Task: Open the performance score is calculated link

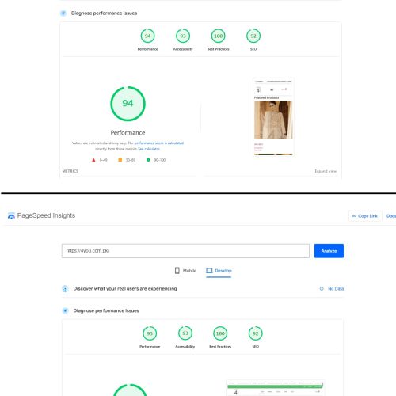Action: click(159, 143)
